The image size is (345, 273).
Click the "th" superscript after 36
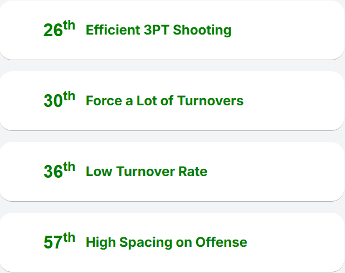69,168
